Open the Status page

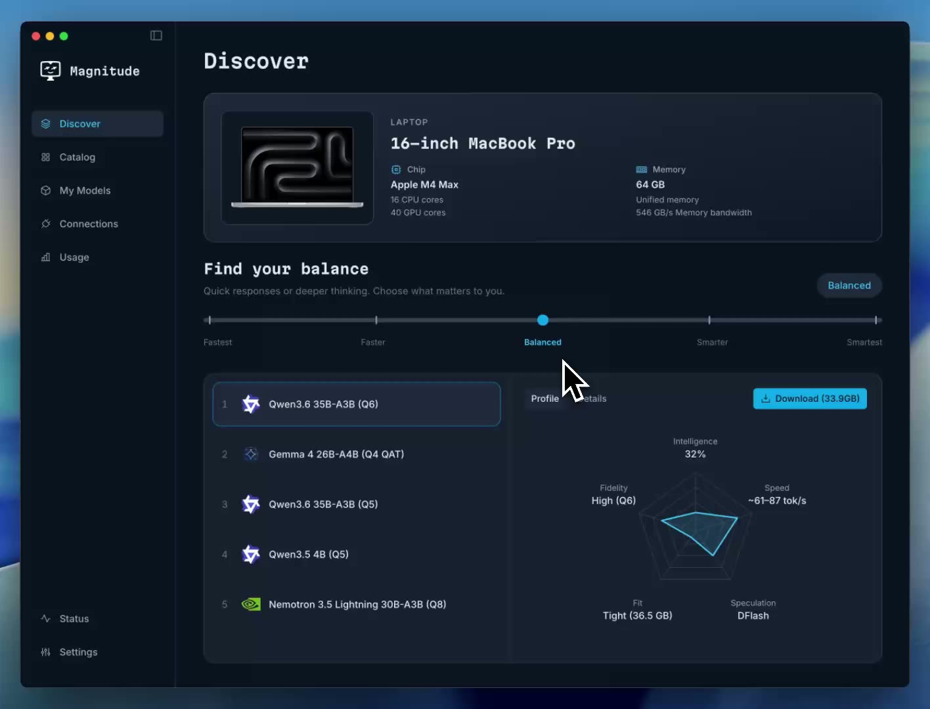(97, 618)
